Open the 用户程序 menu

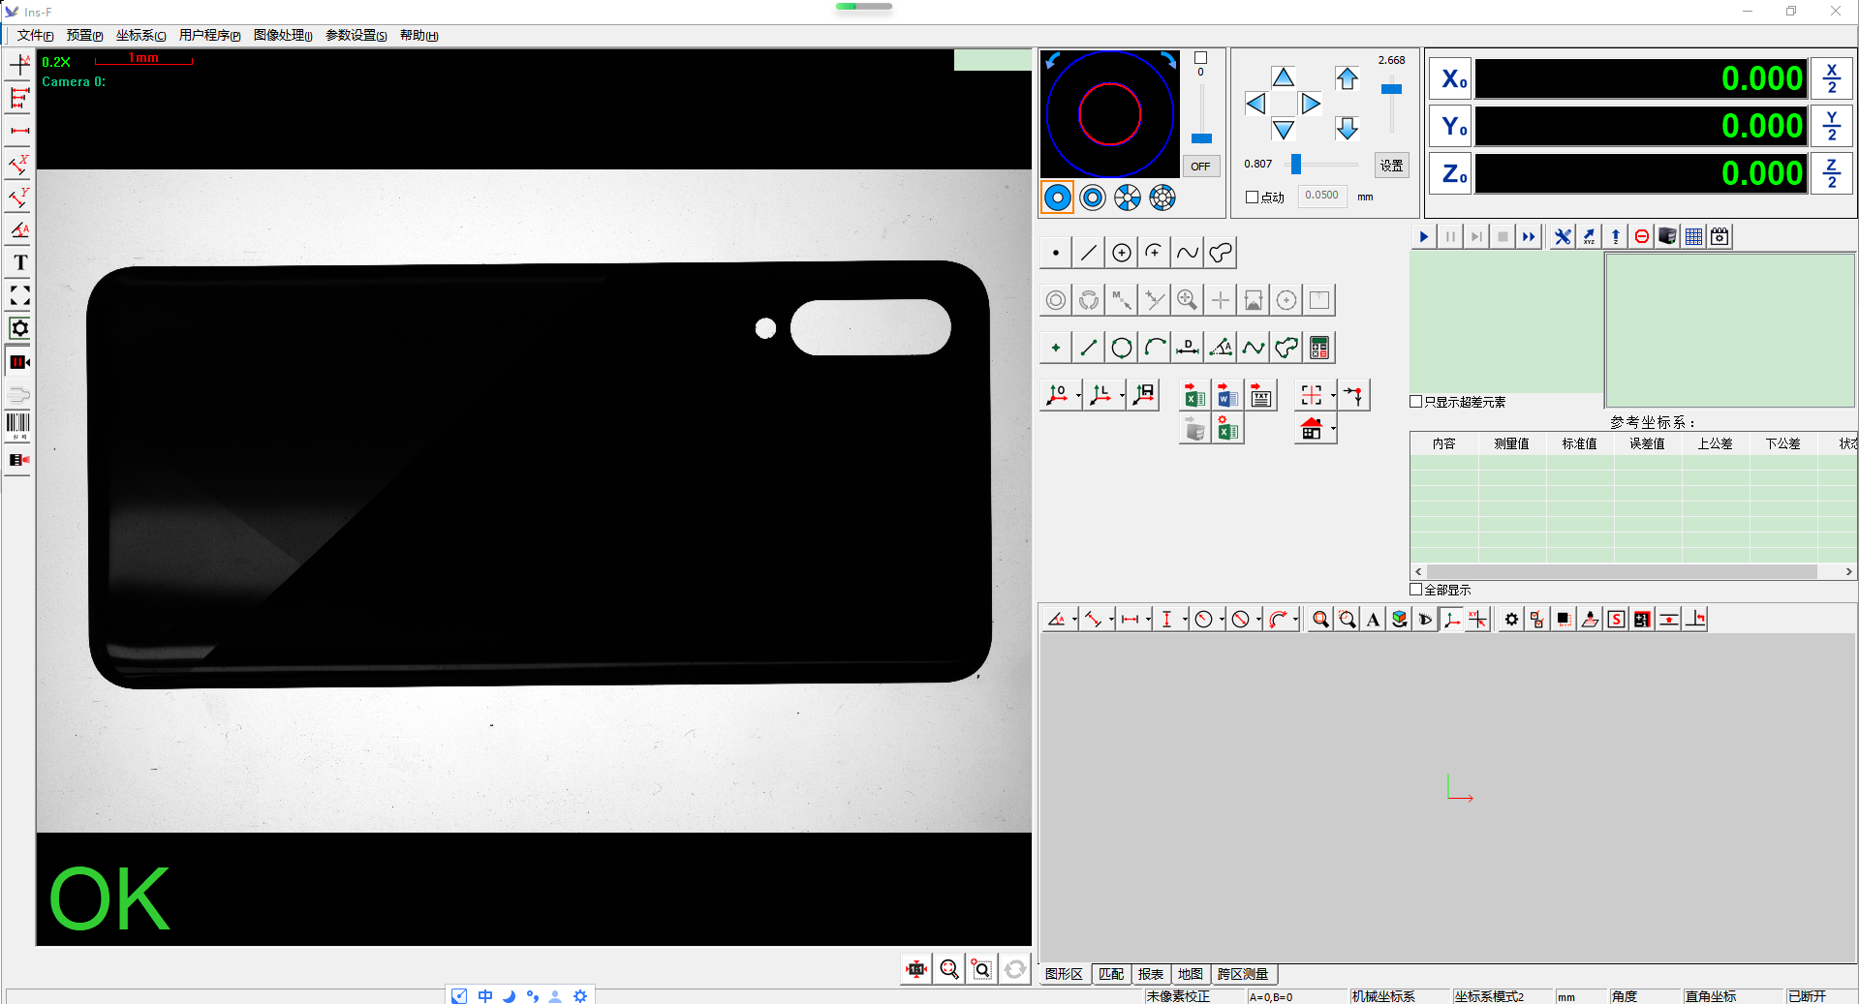coord(209,36)
